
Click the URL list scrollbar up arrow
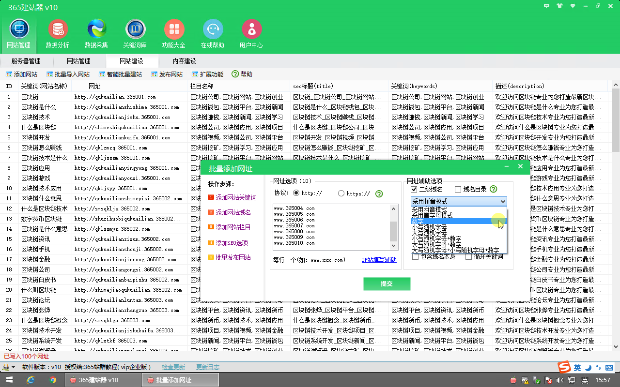pos(394,208)
